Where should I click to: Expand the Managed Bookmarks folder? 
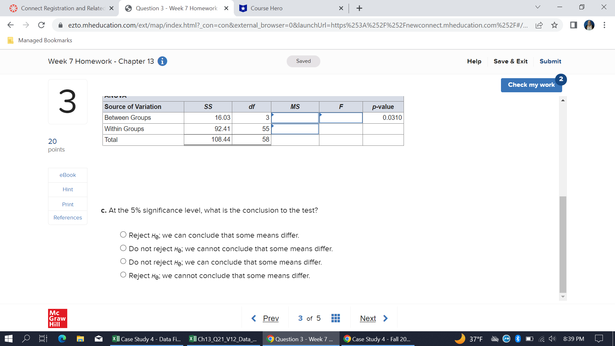click(40, 40)
